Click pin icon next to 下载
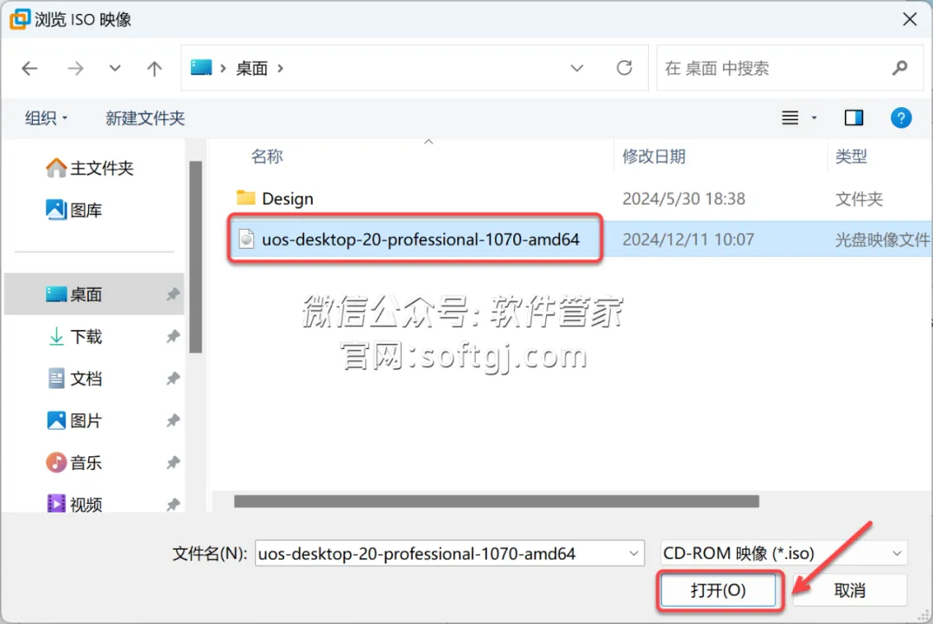Image resolution: width=933 pixels, height=624 pixels. [173, 336]
